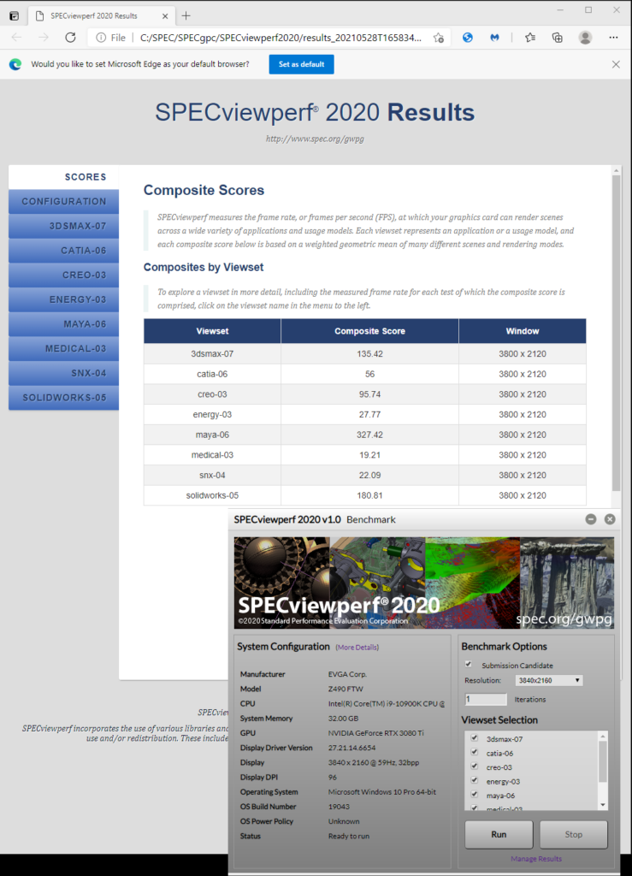Dismiss the default browser prompt bar
This screenshot has height=876, width=632.
pos(616,64)
